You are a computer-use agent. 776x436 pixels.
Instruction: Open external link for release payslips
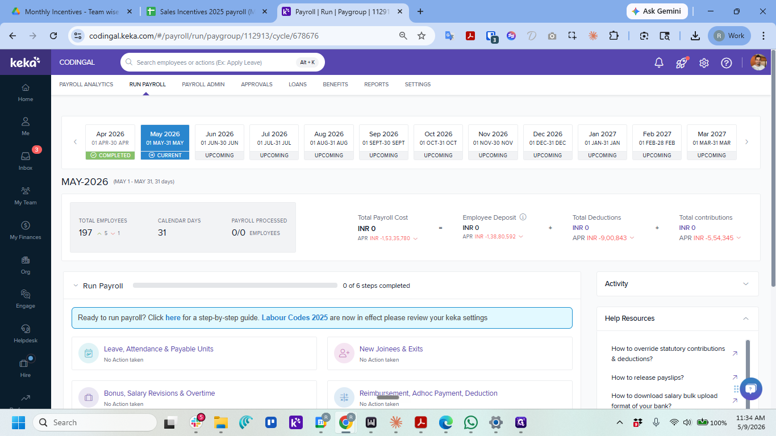tap(735, 378)
